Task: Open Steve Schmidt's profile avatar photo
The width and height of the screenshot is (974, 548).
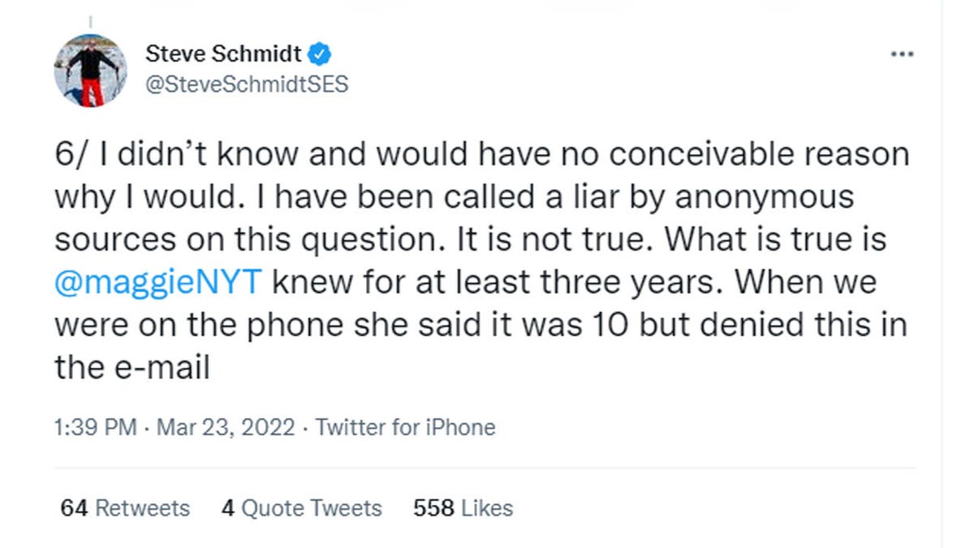Action: [x=91, y=70]
